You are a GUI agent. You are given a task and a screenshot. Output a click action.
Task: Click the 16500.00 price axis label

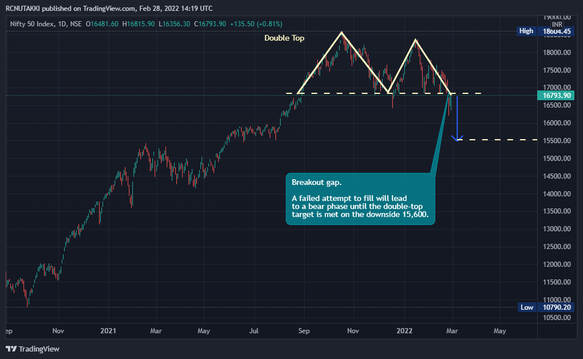pyautogui.click(x=557, y=105)
